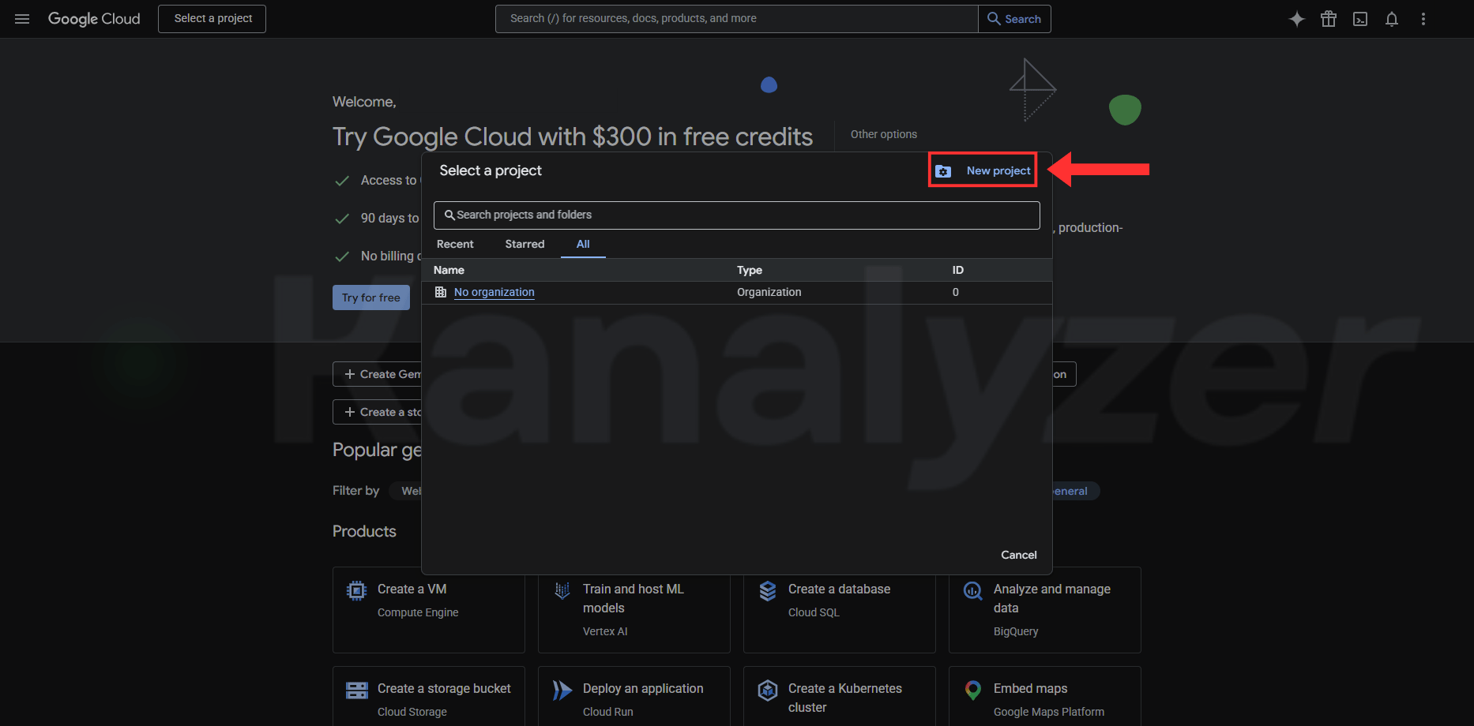Click the organization building icon

tap(441, 292)
